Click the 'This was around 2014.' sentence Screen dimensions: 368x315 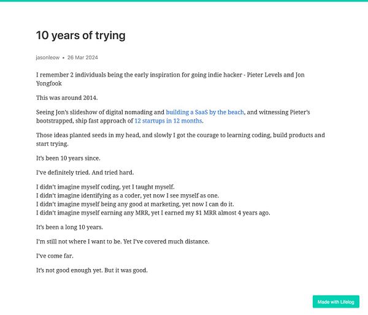[x=67, y=98]
